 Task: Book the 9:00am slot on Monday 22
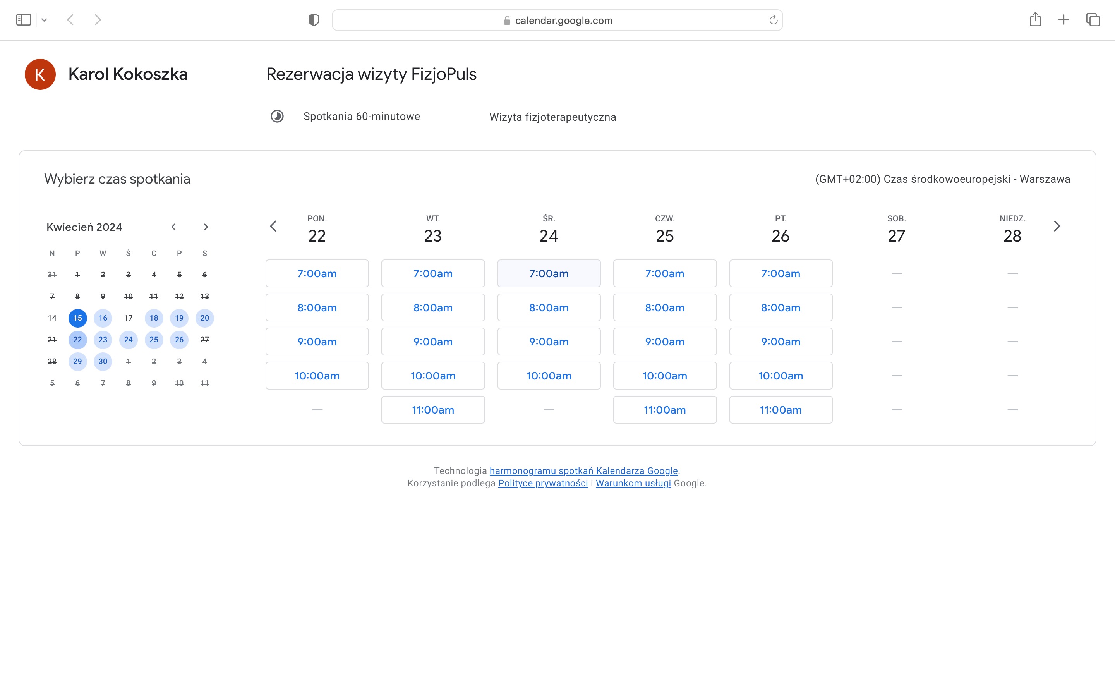tap(317, 342)
